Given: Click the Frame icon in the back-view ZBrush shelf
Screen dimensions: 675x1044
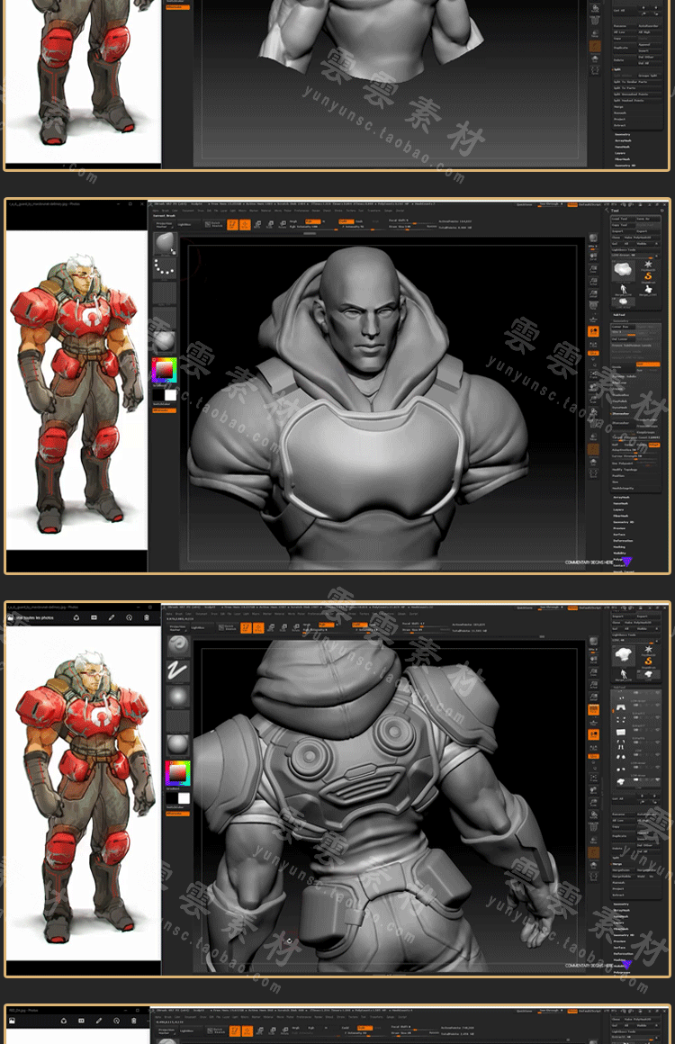Looking at the screenshot, I should pos(593,777).
